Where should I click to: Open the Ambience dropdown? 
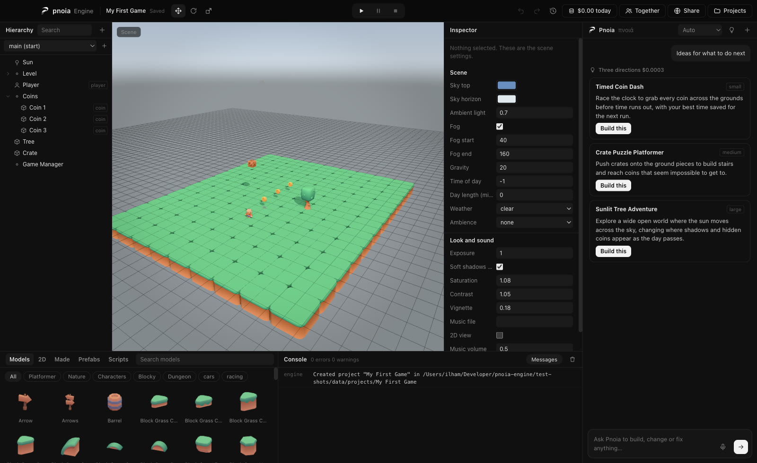tap(535, 223)
